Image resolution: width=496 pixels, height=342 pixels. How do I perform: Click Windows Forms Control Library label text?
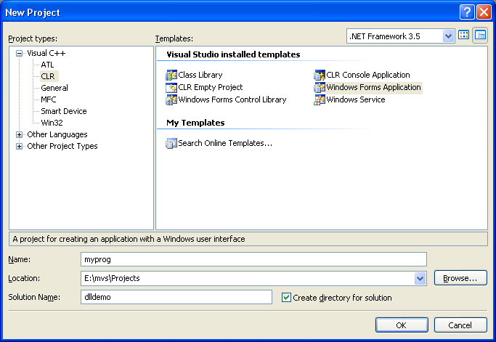click(x=232, y=99)
